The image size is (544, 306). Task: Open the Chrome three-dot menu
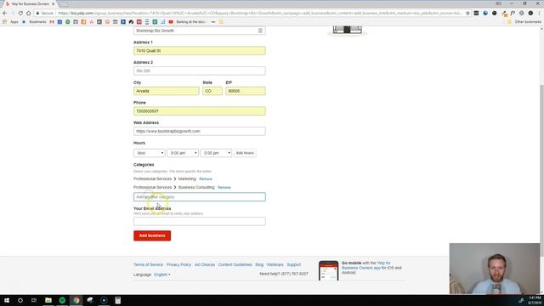pyautogui.click(x=540, y=13)
